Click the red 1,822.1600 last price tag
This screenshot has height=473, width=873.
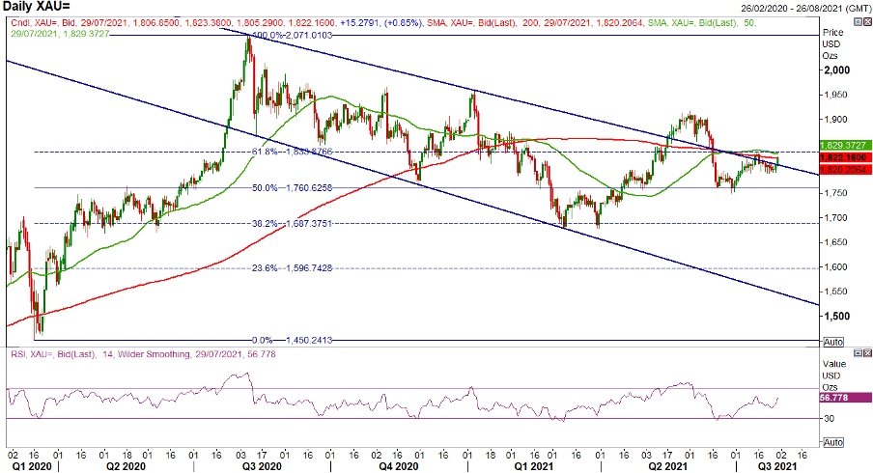coord(845,157)
